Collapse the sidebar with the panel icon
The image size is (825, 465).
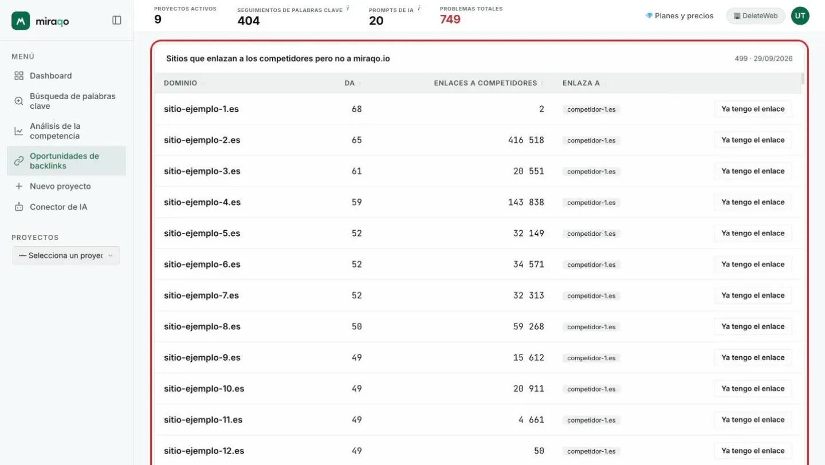click(x=117, y=20)
